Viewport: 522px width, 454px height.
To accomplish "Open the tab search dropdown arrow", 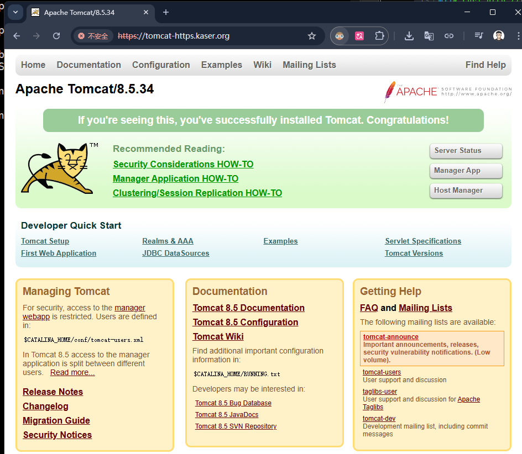I will point(15,12).
